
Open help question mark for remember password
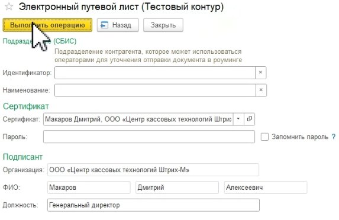[x=334, y=137]
